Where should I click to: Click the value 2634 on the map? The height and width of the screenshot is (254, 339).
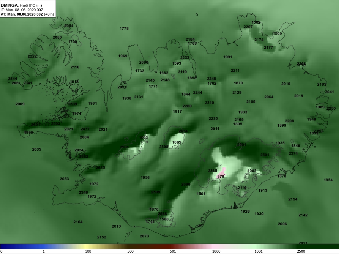(x=183, y=131)
